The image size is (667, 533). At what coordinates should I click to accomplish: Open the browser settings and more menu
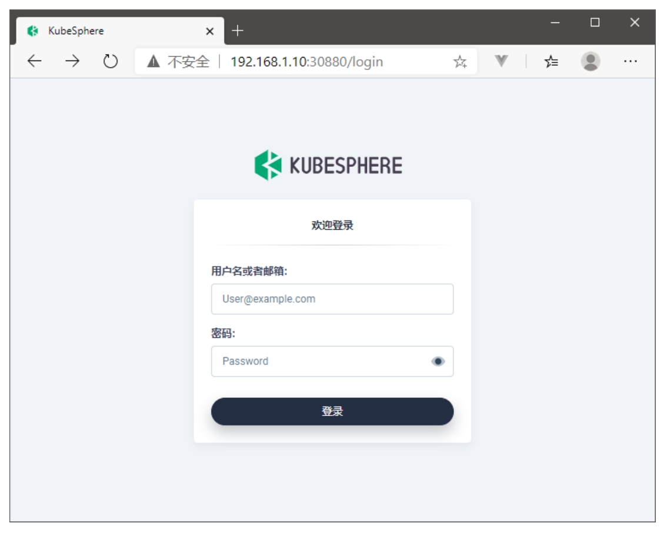(630, 62)
